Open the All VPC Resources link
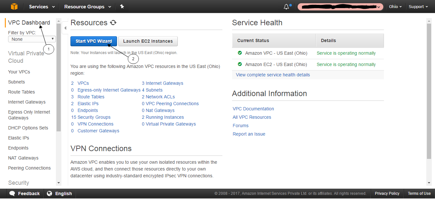This screenshot has height=199, width=435. tap(252, 117)
